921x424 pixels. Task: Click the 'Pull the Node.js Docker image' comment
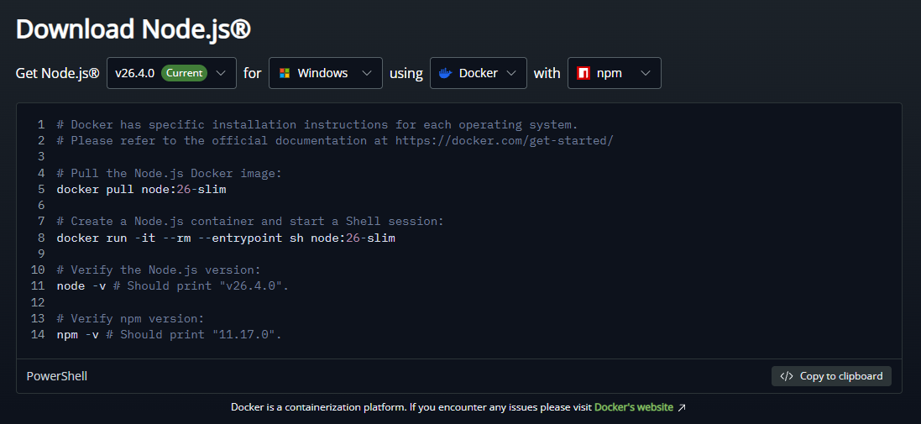click(169, 173)
